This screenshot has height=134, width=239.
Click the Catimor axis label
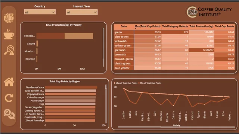(x=192, y=115)
